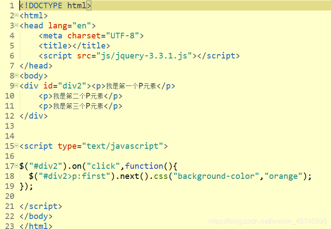Click the closing </body> tag
Image resolution: width=331 pixels, height=229 pixels.
pyautogui.click(x=36, y=216)
